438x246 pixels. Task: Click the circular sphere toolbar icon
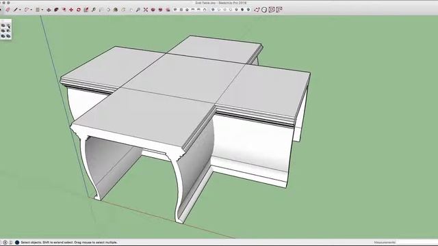[x=264, y=10]
